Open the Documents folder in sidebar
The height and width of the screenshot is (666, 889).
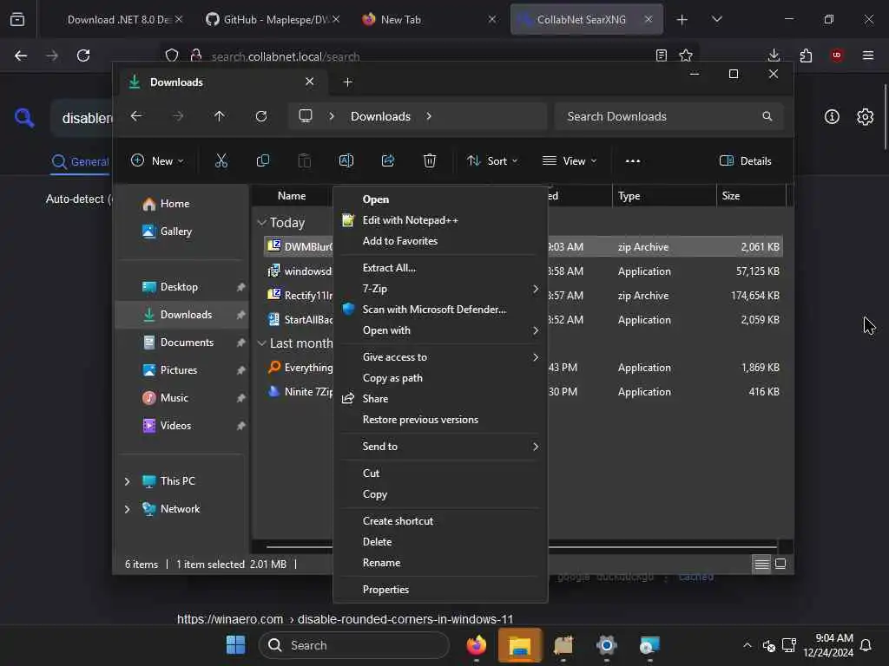point(187,343)
